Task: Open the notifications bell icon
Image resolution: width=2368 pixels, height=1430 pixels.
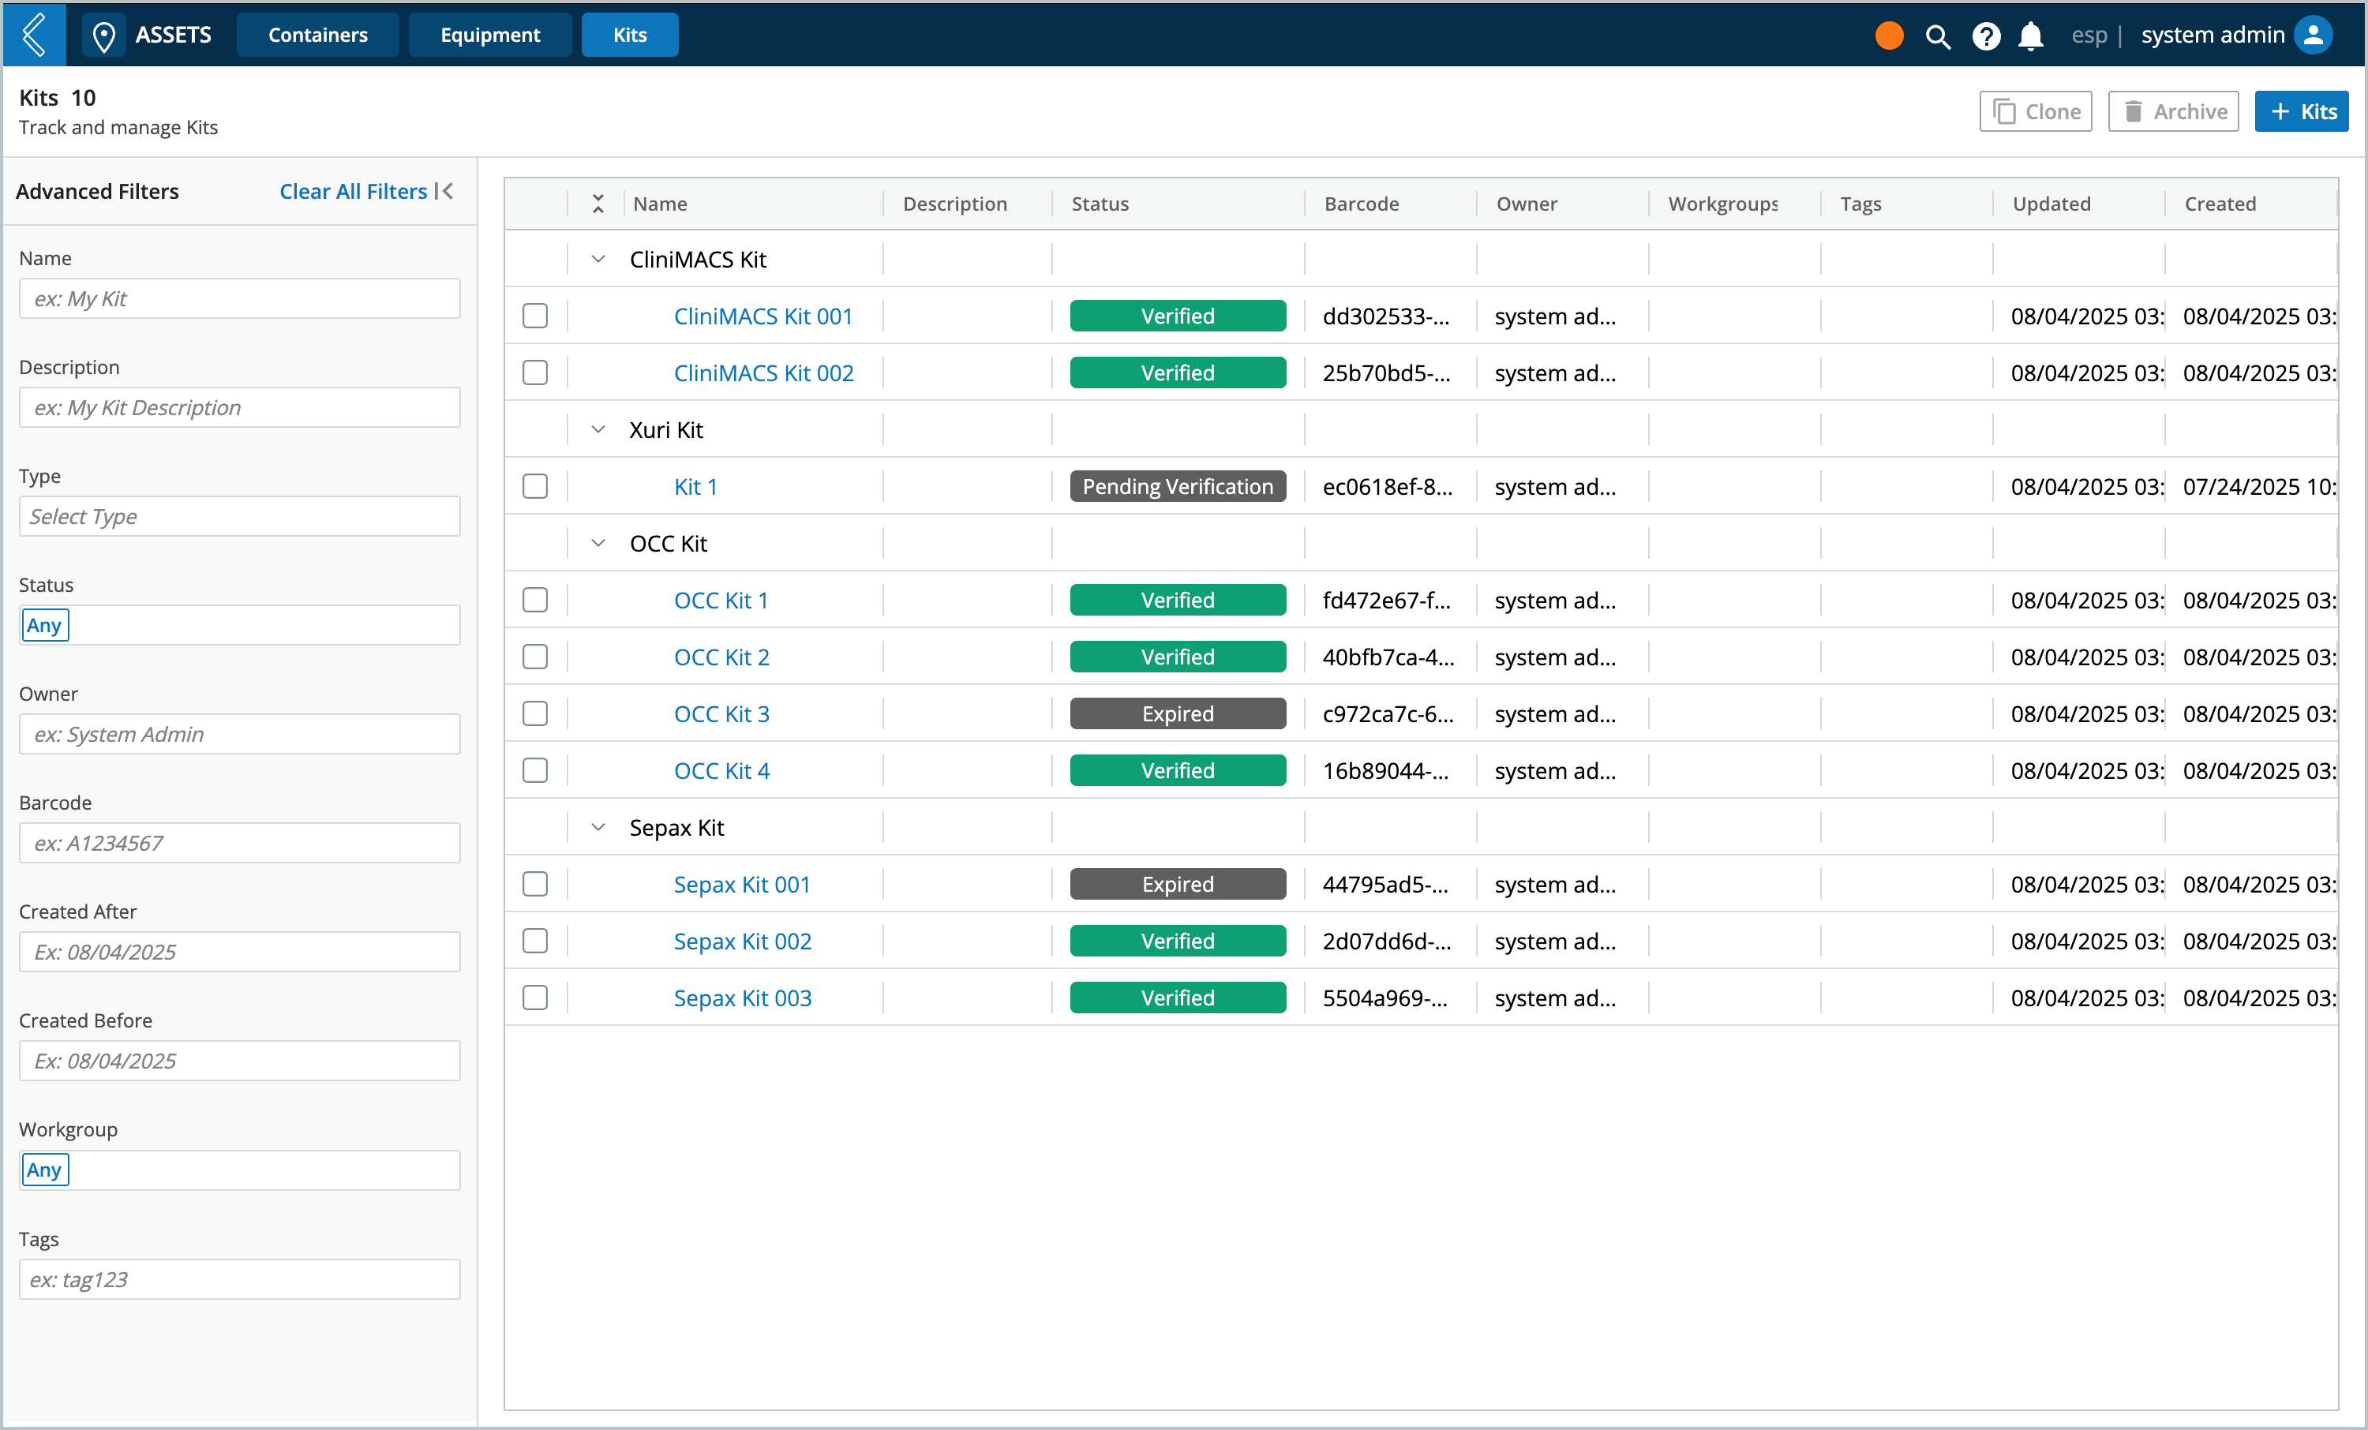Action: [x=2029, y=36]
